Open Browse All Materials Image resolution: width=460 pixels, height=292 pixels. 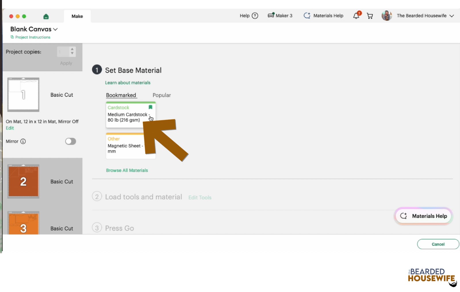127,170
